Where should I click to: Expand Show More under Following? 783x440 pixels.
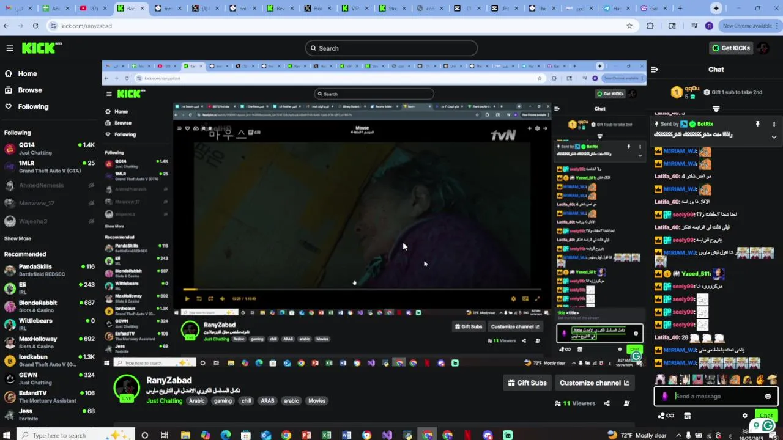pos(18,238)
